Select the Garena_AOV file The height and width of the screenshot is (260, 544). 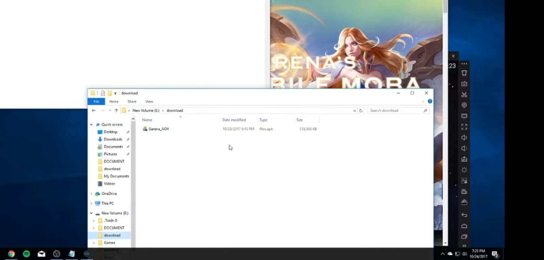tap(159, 129)
